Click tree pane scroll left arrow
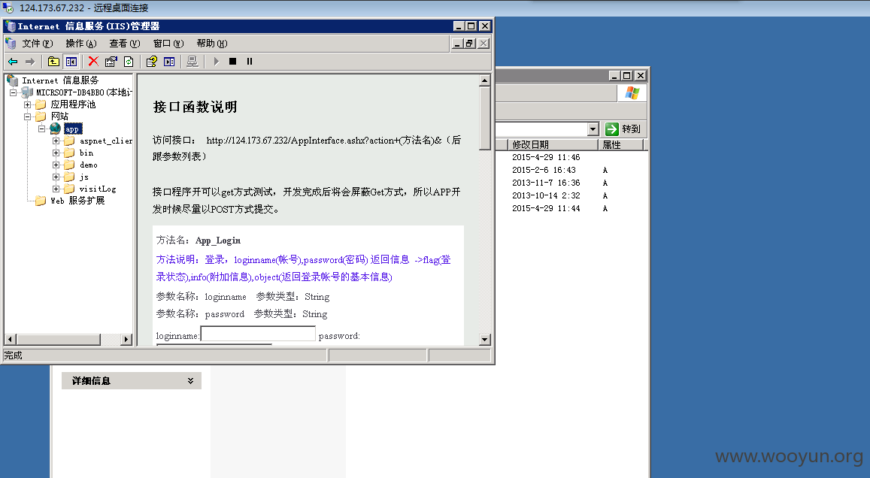 10,340
